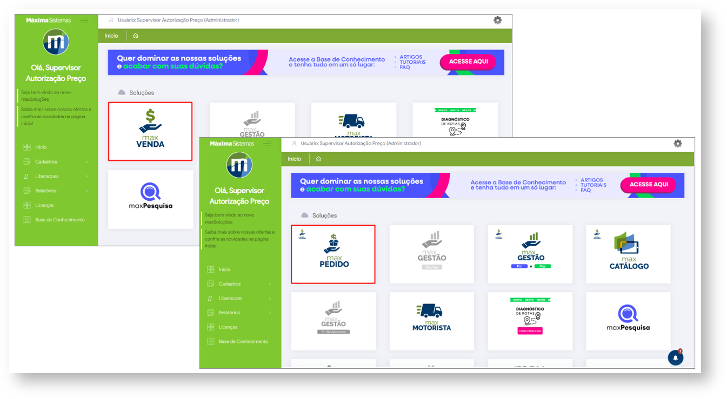Open the maxGestão Pro e Plus tile
Screen dimensions: 727x399
[x=530, y=254]
